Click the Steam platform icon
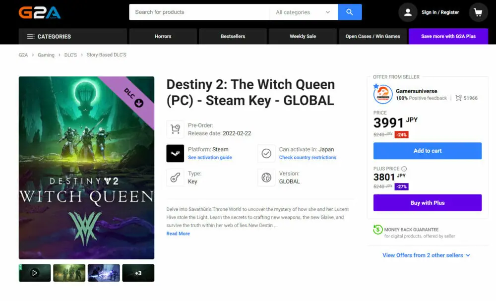 coord(176,153)
